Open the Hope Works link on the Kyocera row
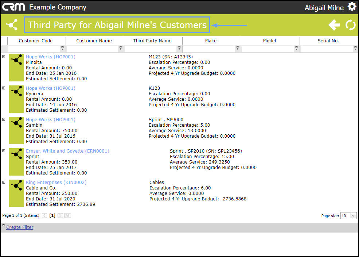Viewport: 359px width, 257px height. click(x=51, y=88)
